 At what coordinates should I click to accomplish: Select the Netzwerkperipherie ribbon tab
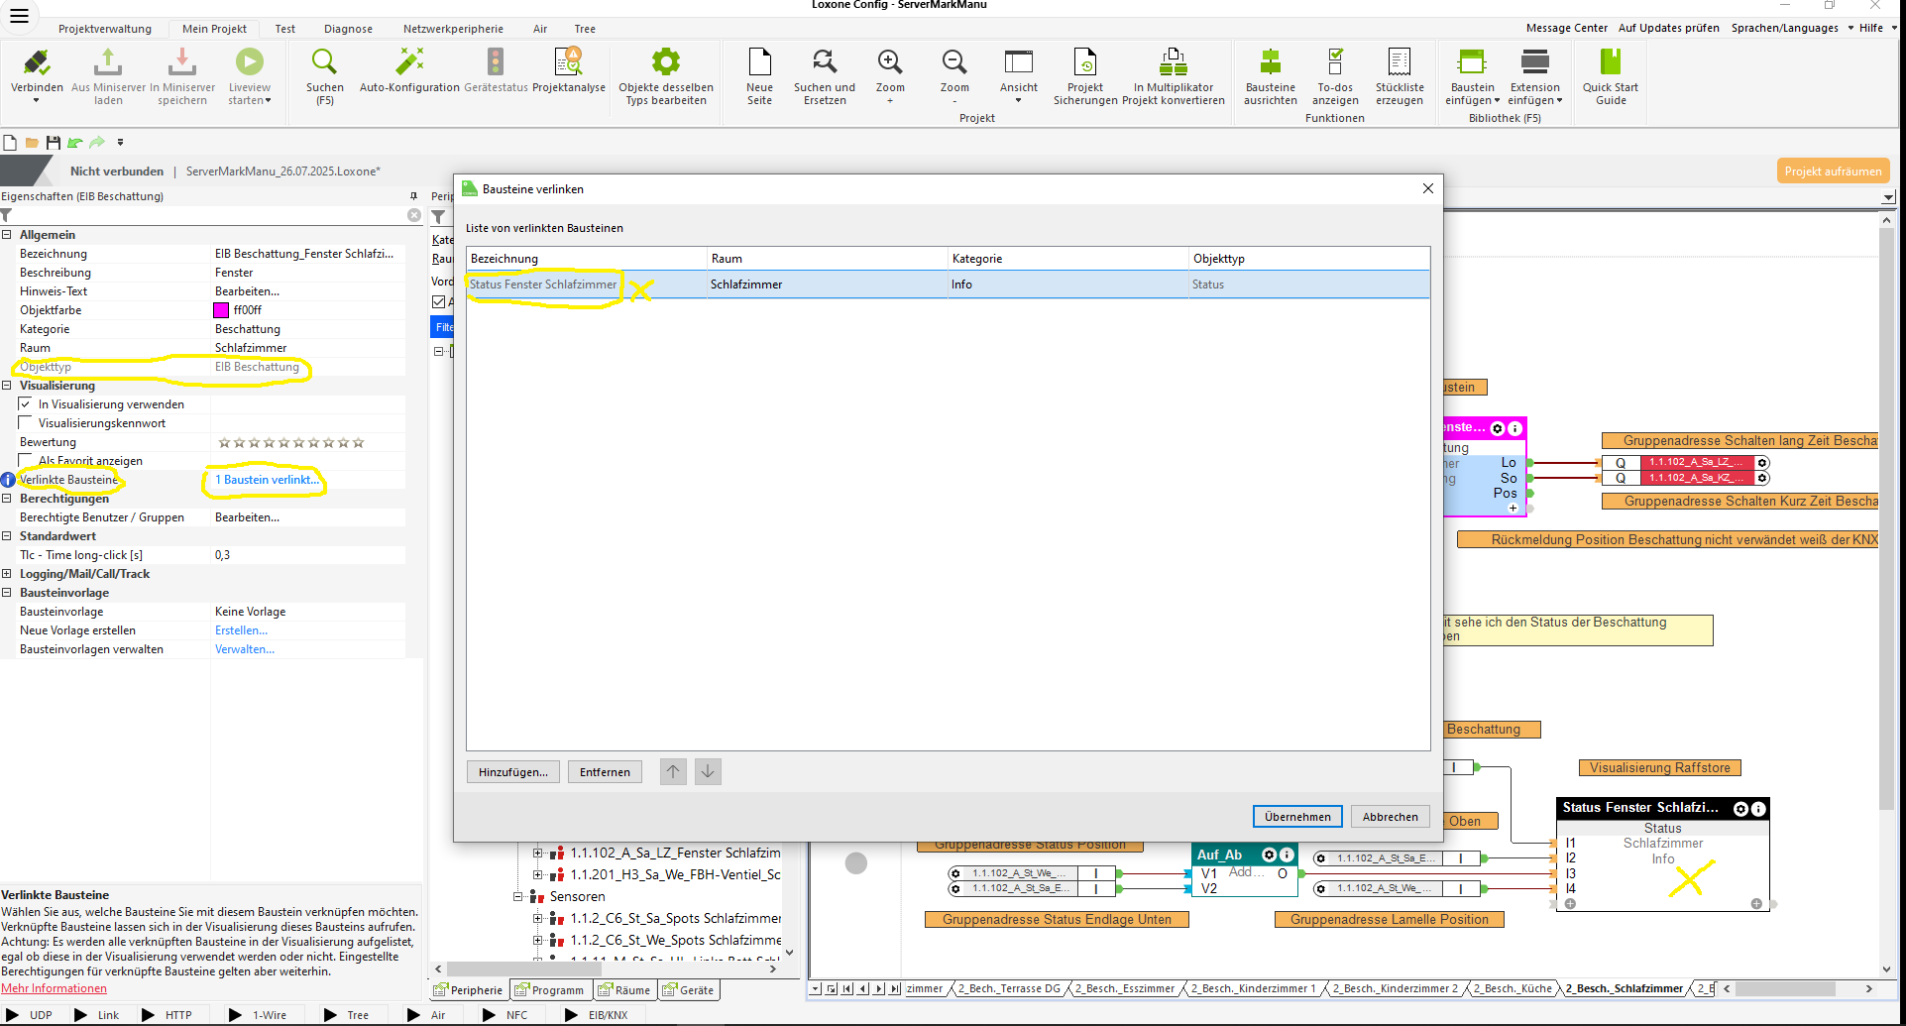(x=453, y=29)
